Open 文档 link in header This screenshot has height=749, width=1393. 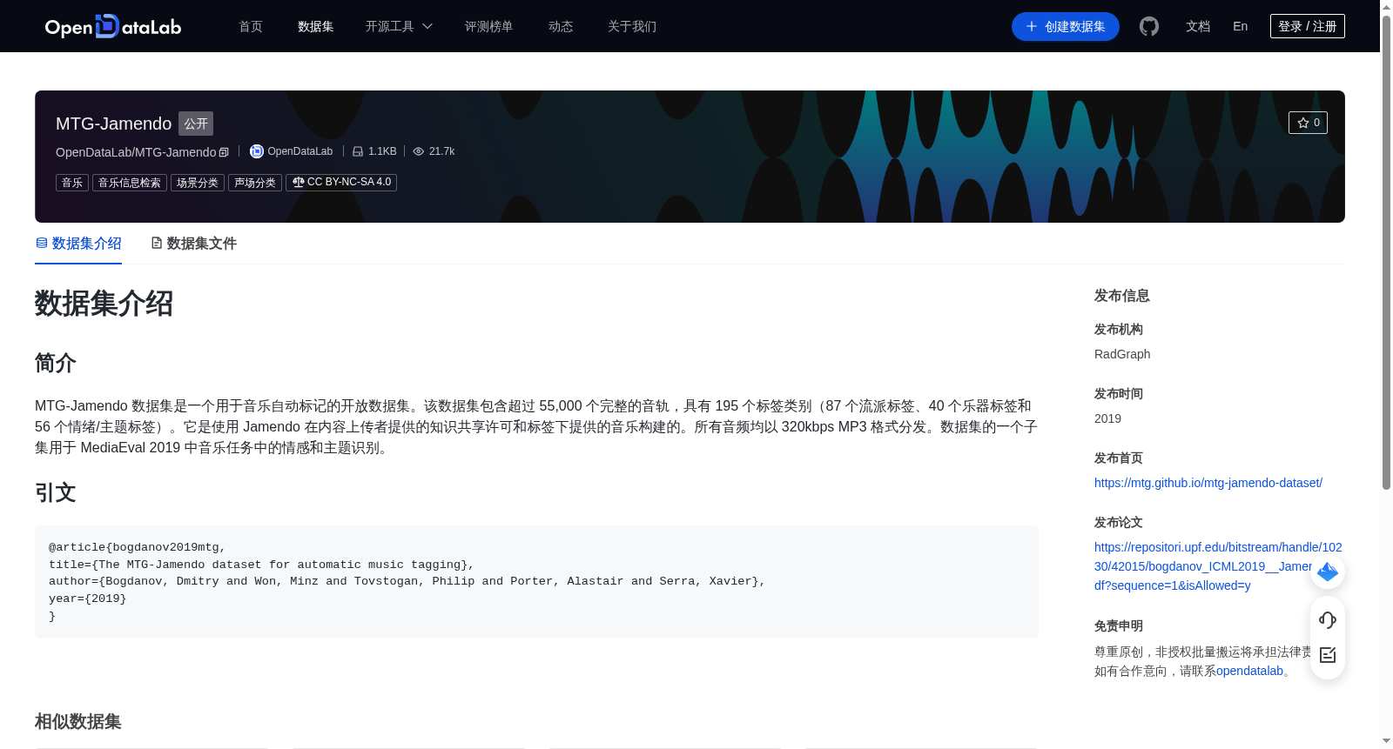1198,27
